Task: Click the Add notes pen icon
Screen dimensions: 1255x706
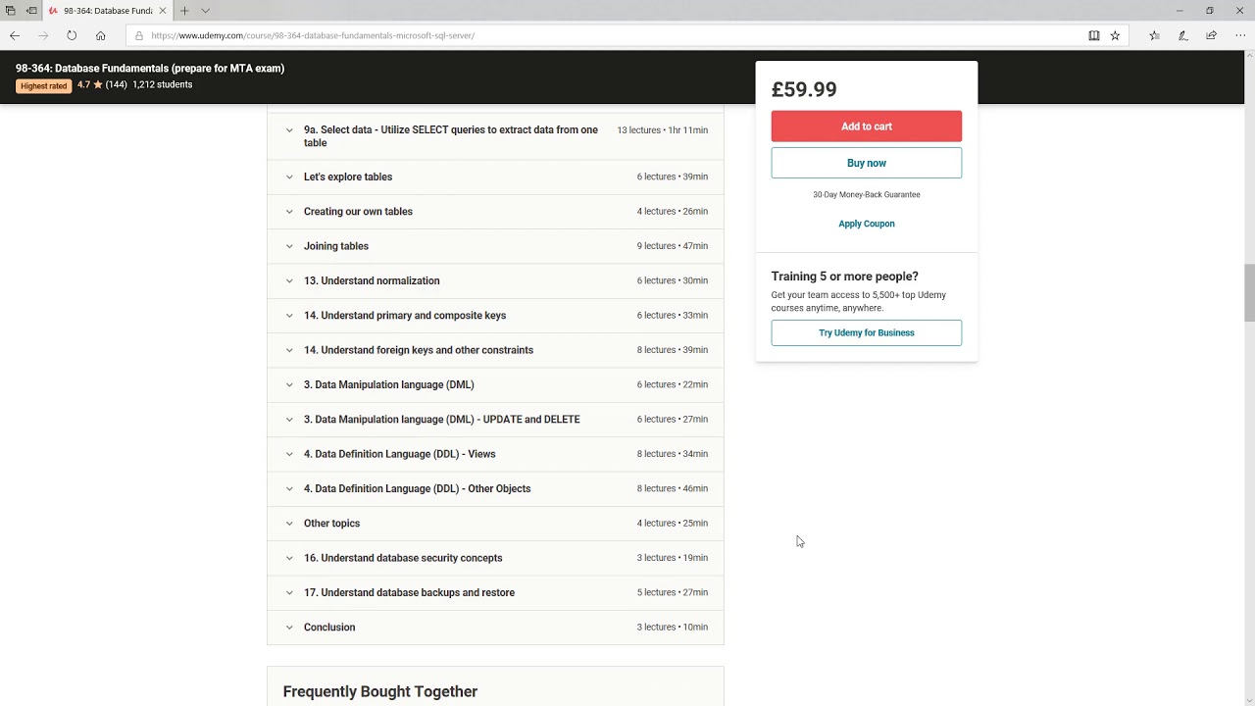Action: pos(1182,35)
